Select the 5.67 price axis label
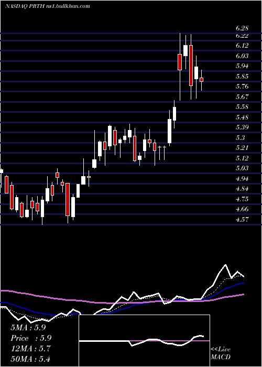 tap(242, 96)
